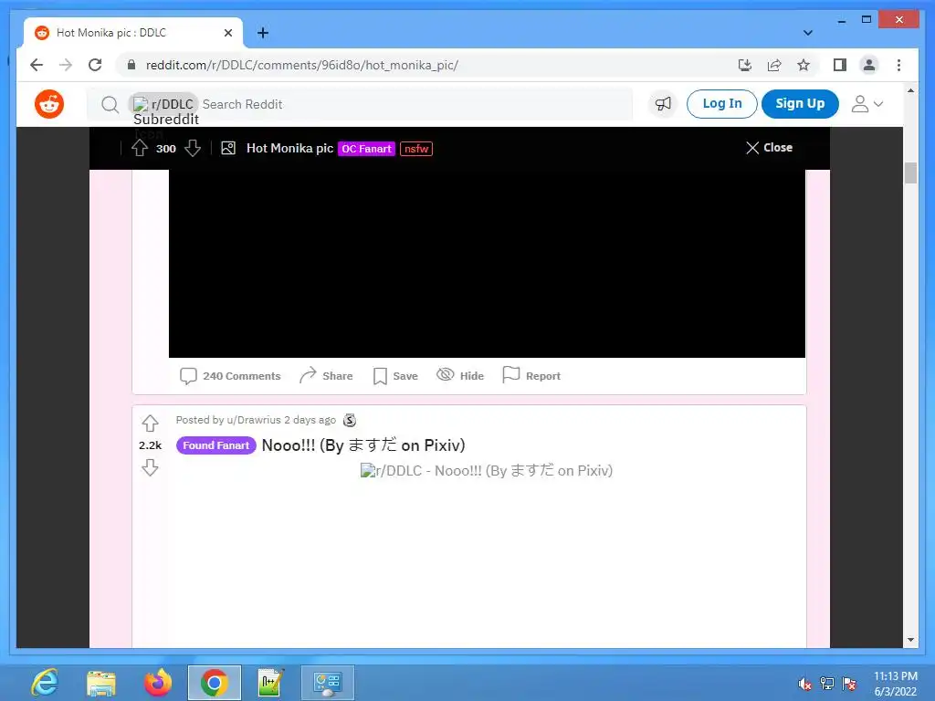Image resolution: width=935 pixels, height=701 pixels.
Task: Click the award icon next to 2 days ago
Action: pos(350,420)
